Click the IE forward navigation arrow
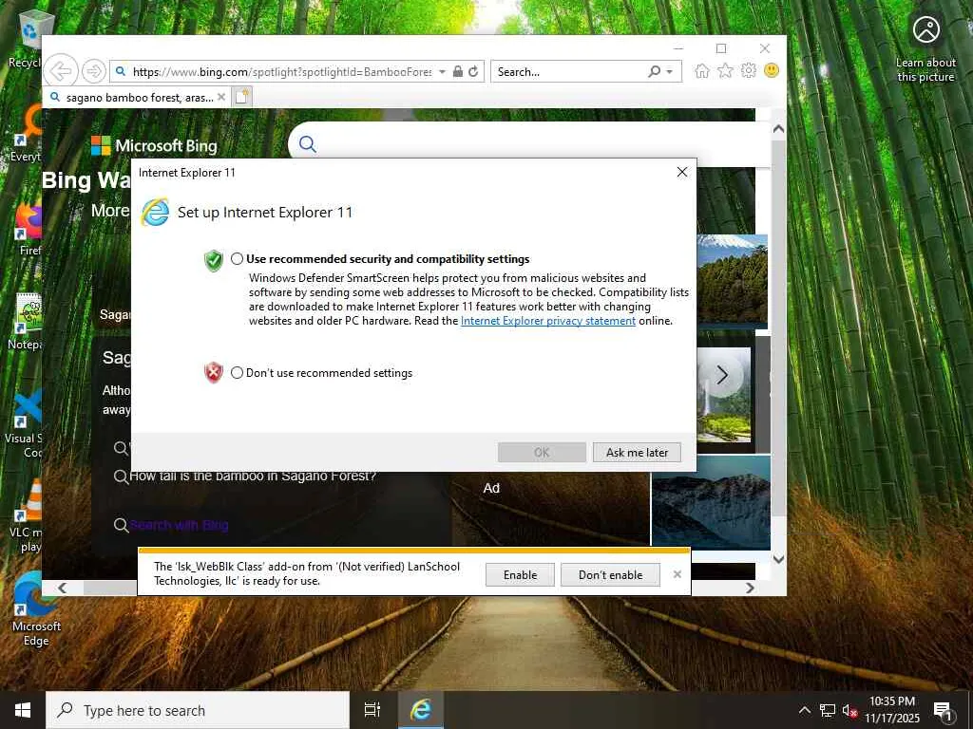973x729 pixels. tap(94, 71)
